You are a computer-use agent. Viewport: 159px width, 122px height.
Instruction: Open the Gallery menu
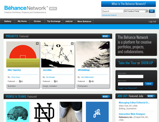(8, 21)
